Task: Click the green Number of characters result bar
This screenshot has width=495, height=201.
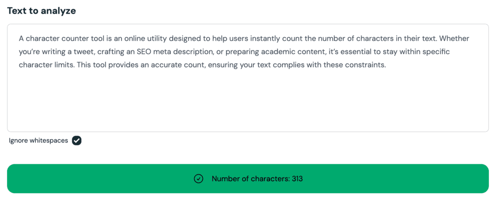Action: (x=247, y=178)
